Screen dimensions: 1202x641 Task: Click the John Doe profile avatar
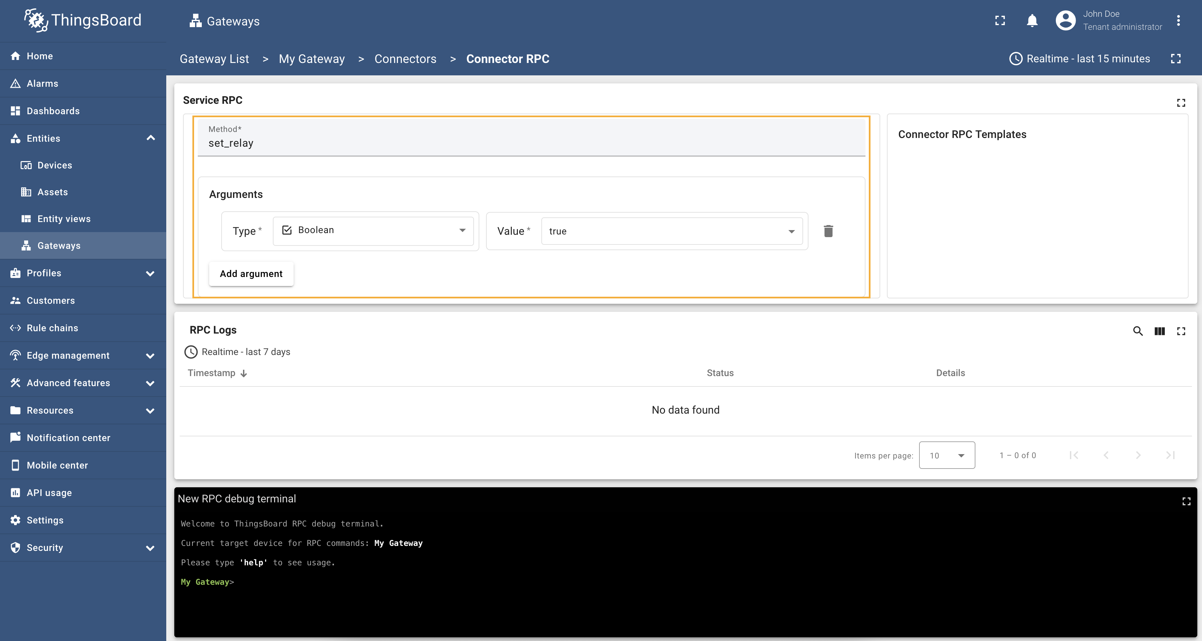click(x=1065, y=20)
